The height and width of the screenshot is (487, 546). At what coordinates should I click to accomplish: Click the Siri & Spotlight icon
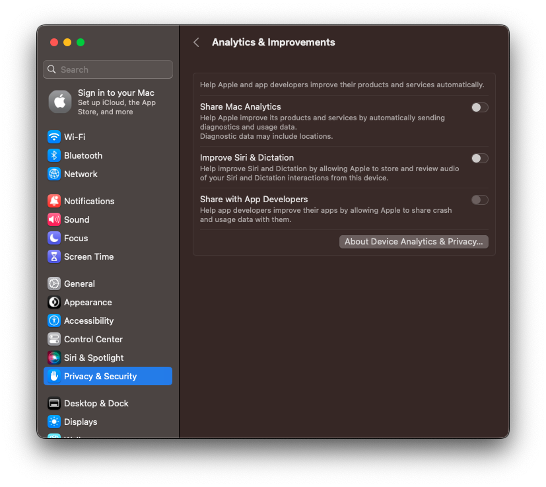54,357
